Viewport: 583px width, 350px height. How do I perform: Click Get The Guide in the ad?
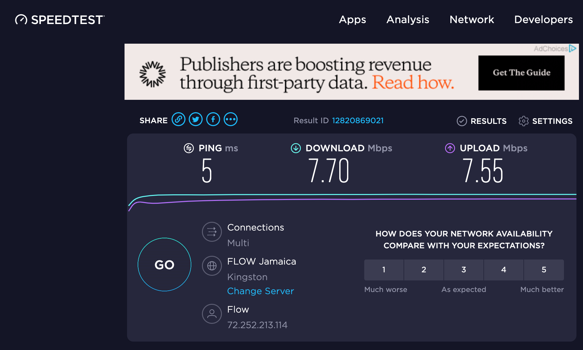coord(521,72)
